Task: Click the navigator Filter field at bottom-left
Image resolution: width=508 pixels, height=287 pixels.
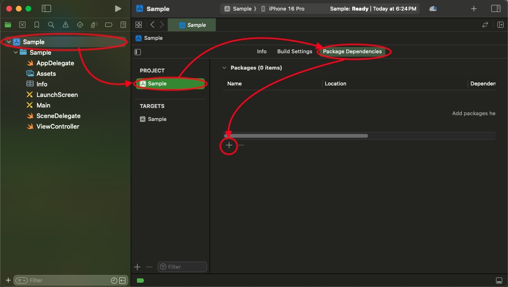Action: click(67, 280)
